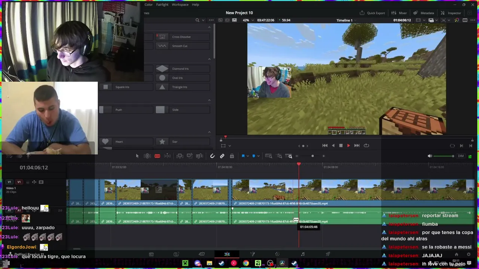Open the marker color dropdown
Viewport: 479px width, 269px height.
259,156
